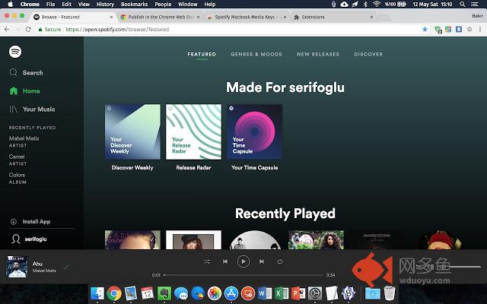Switch to the Extensions tab
The image size is (487, 304).
click(x=334, y=17)
